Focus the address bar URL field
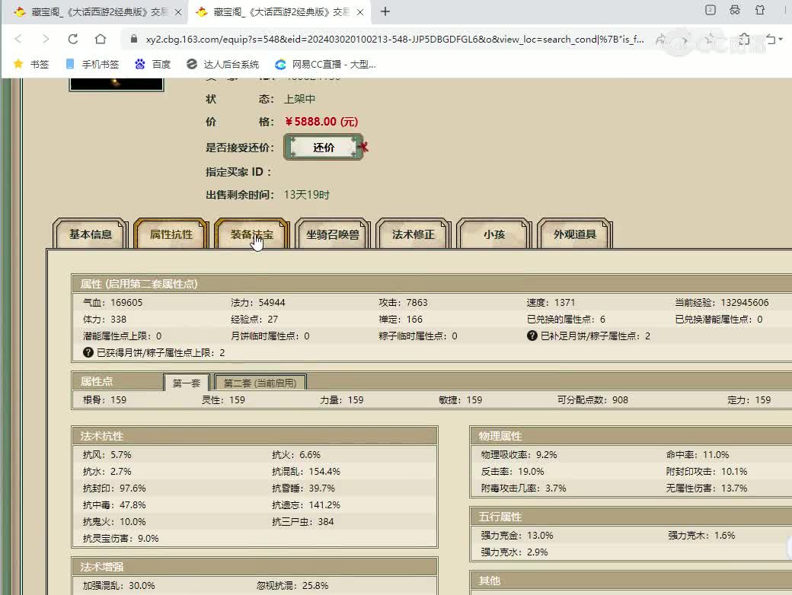The image size is (792, 595). pyautogui.click(x=394, y=39)
